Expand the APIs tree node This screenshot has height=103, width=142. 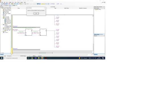[x=2, y=31]
